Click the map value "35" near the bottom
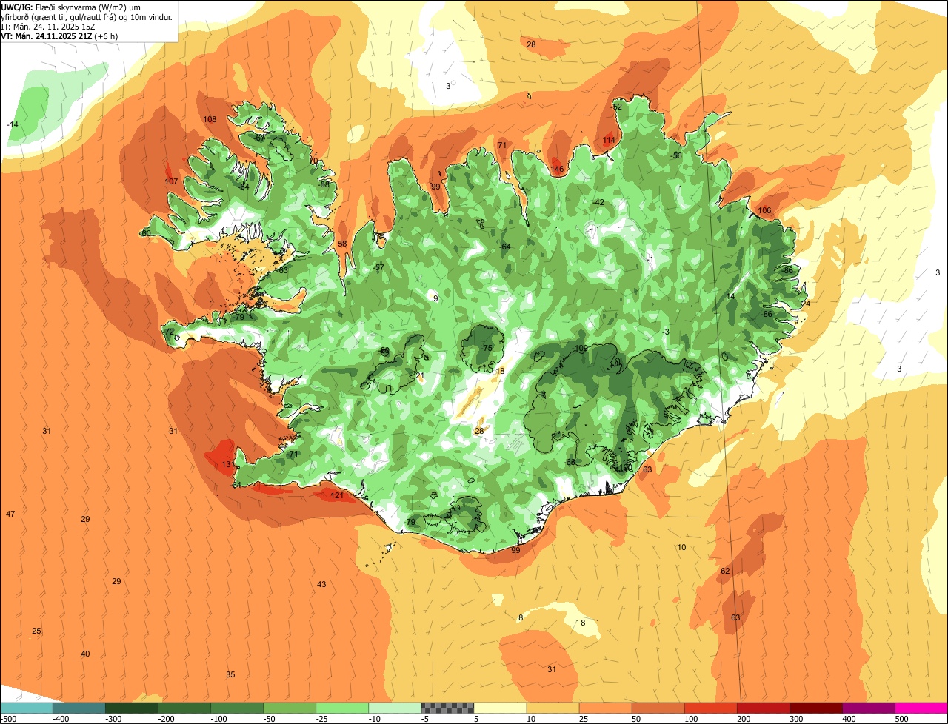This screenshot has height=724, width=948. (x=230, y=675)
